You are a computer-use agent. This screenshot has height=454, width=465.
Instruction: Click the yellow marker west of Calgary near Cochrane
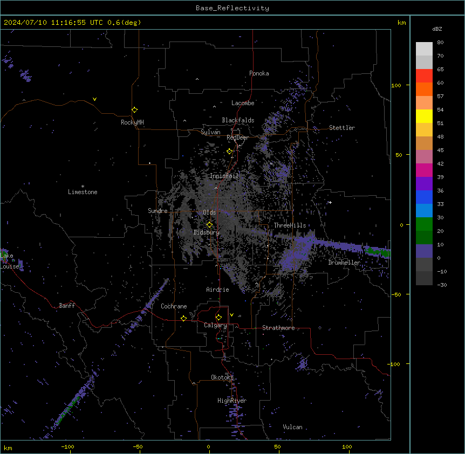[183, 318]
